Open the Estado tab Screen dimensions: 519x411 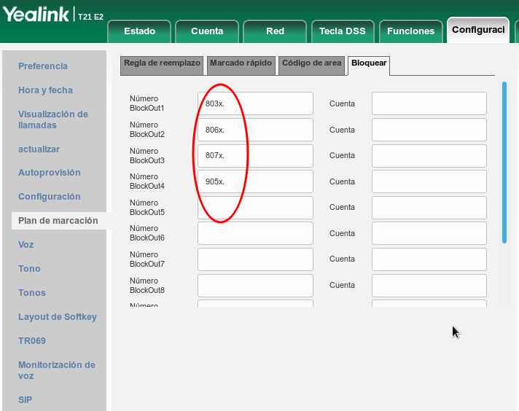point(139,31)
